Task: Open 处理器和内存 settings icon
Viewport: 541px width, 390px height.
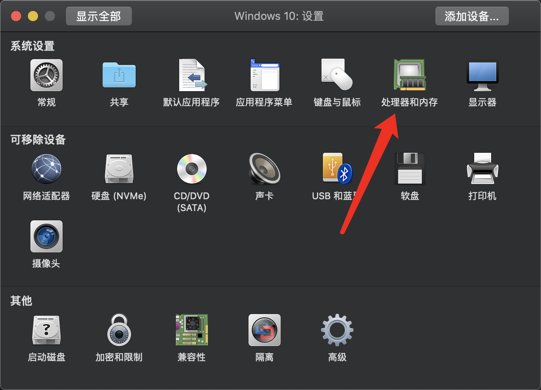Action: point(410,75)
